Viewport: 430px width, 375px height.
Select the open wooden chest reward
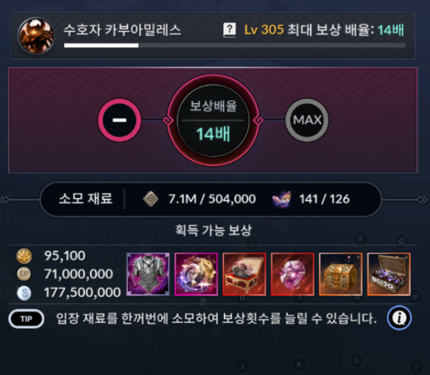[x=389, y=274]
